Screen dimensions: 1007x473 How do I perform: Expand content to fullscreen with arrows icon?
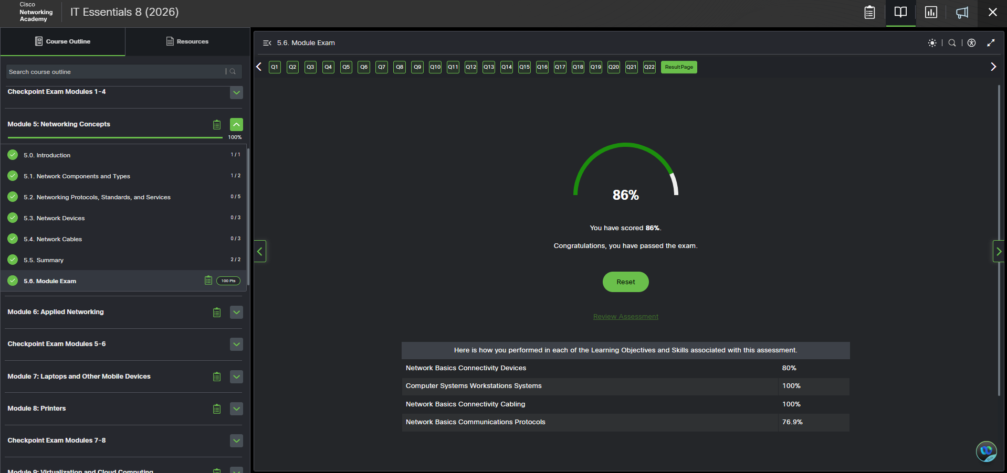click(x=991, y=43)
